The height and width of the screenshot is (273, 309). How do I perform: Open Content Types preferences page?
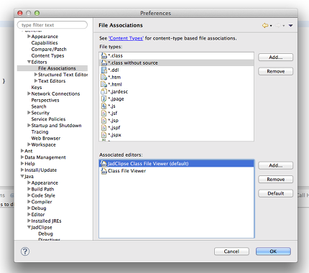(47, 56)
